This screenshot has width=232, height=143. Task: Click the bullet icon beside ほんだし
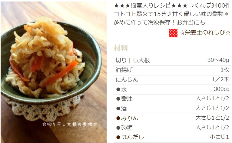click(118, 137)
